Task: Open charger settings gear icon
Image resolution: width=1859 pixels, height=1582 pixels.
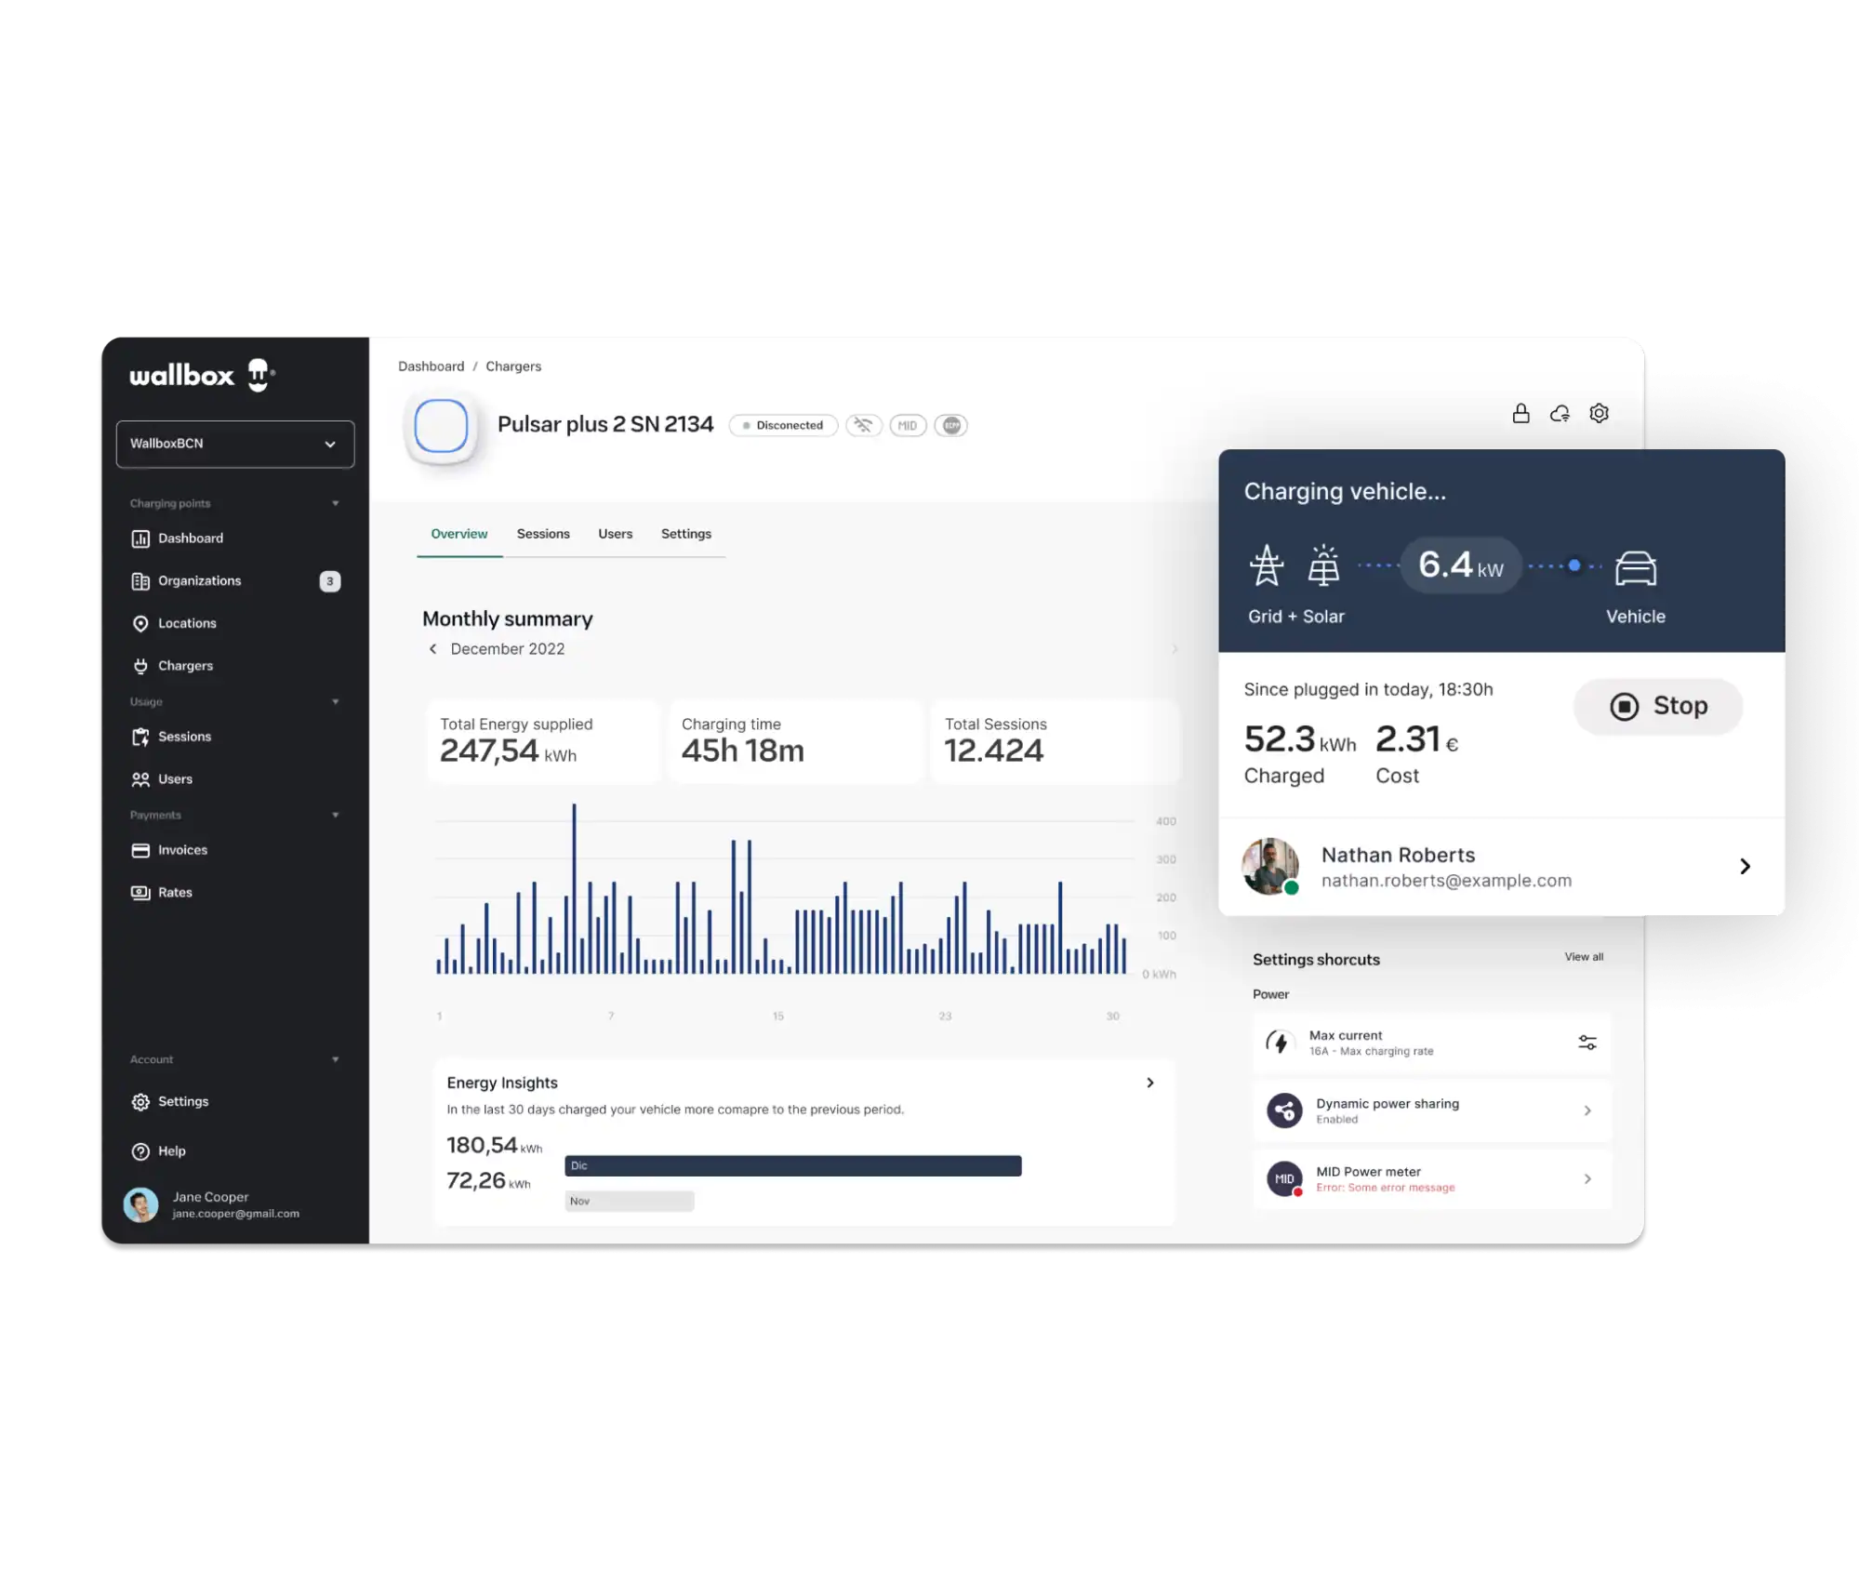Action: click(x=1599, y=413)
